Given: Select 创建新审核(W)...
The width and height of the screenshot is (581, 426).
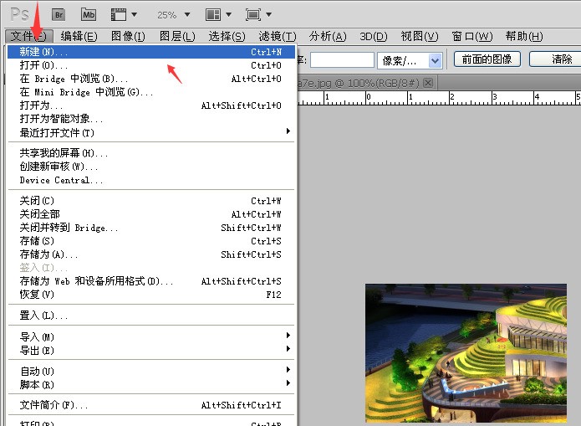Looking at the screenshot, I should click(x=151, y=167).
